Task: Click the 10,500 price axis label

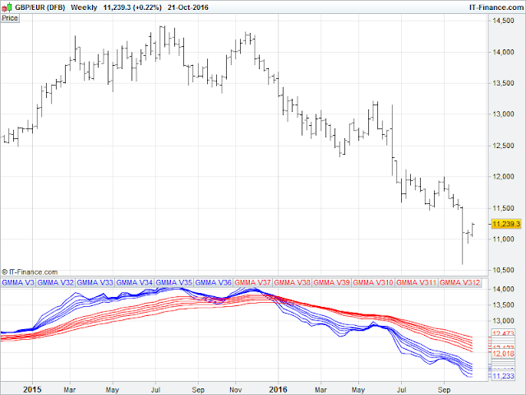Action: pyautogui.click(x=503, y=270)
